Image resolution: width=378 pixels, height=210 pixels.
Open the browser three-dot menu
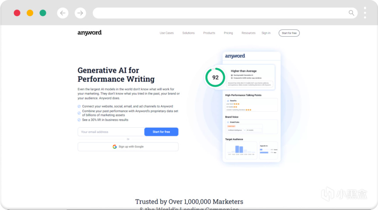click(x=365, y=13)
